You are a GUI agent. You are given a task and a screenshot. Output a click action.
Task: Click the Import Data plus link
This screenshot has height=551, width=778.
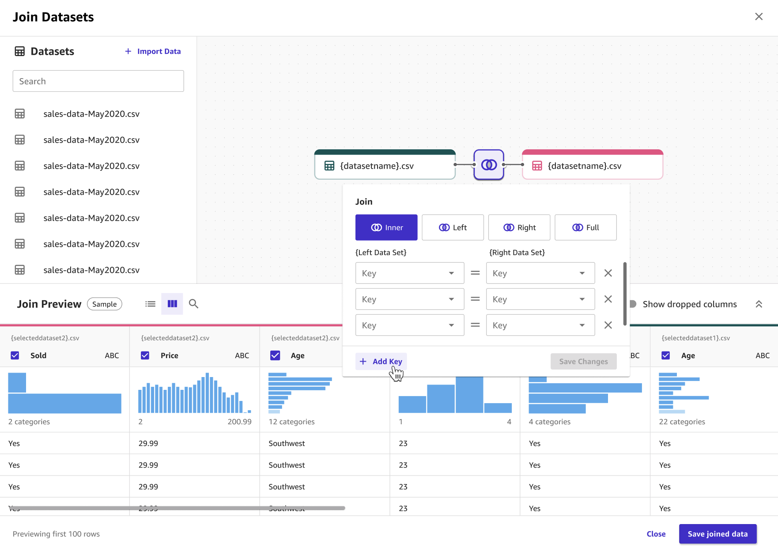153,51
